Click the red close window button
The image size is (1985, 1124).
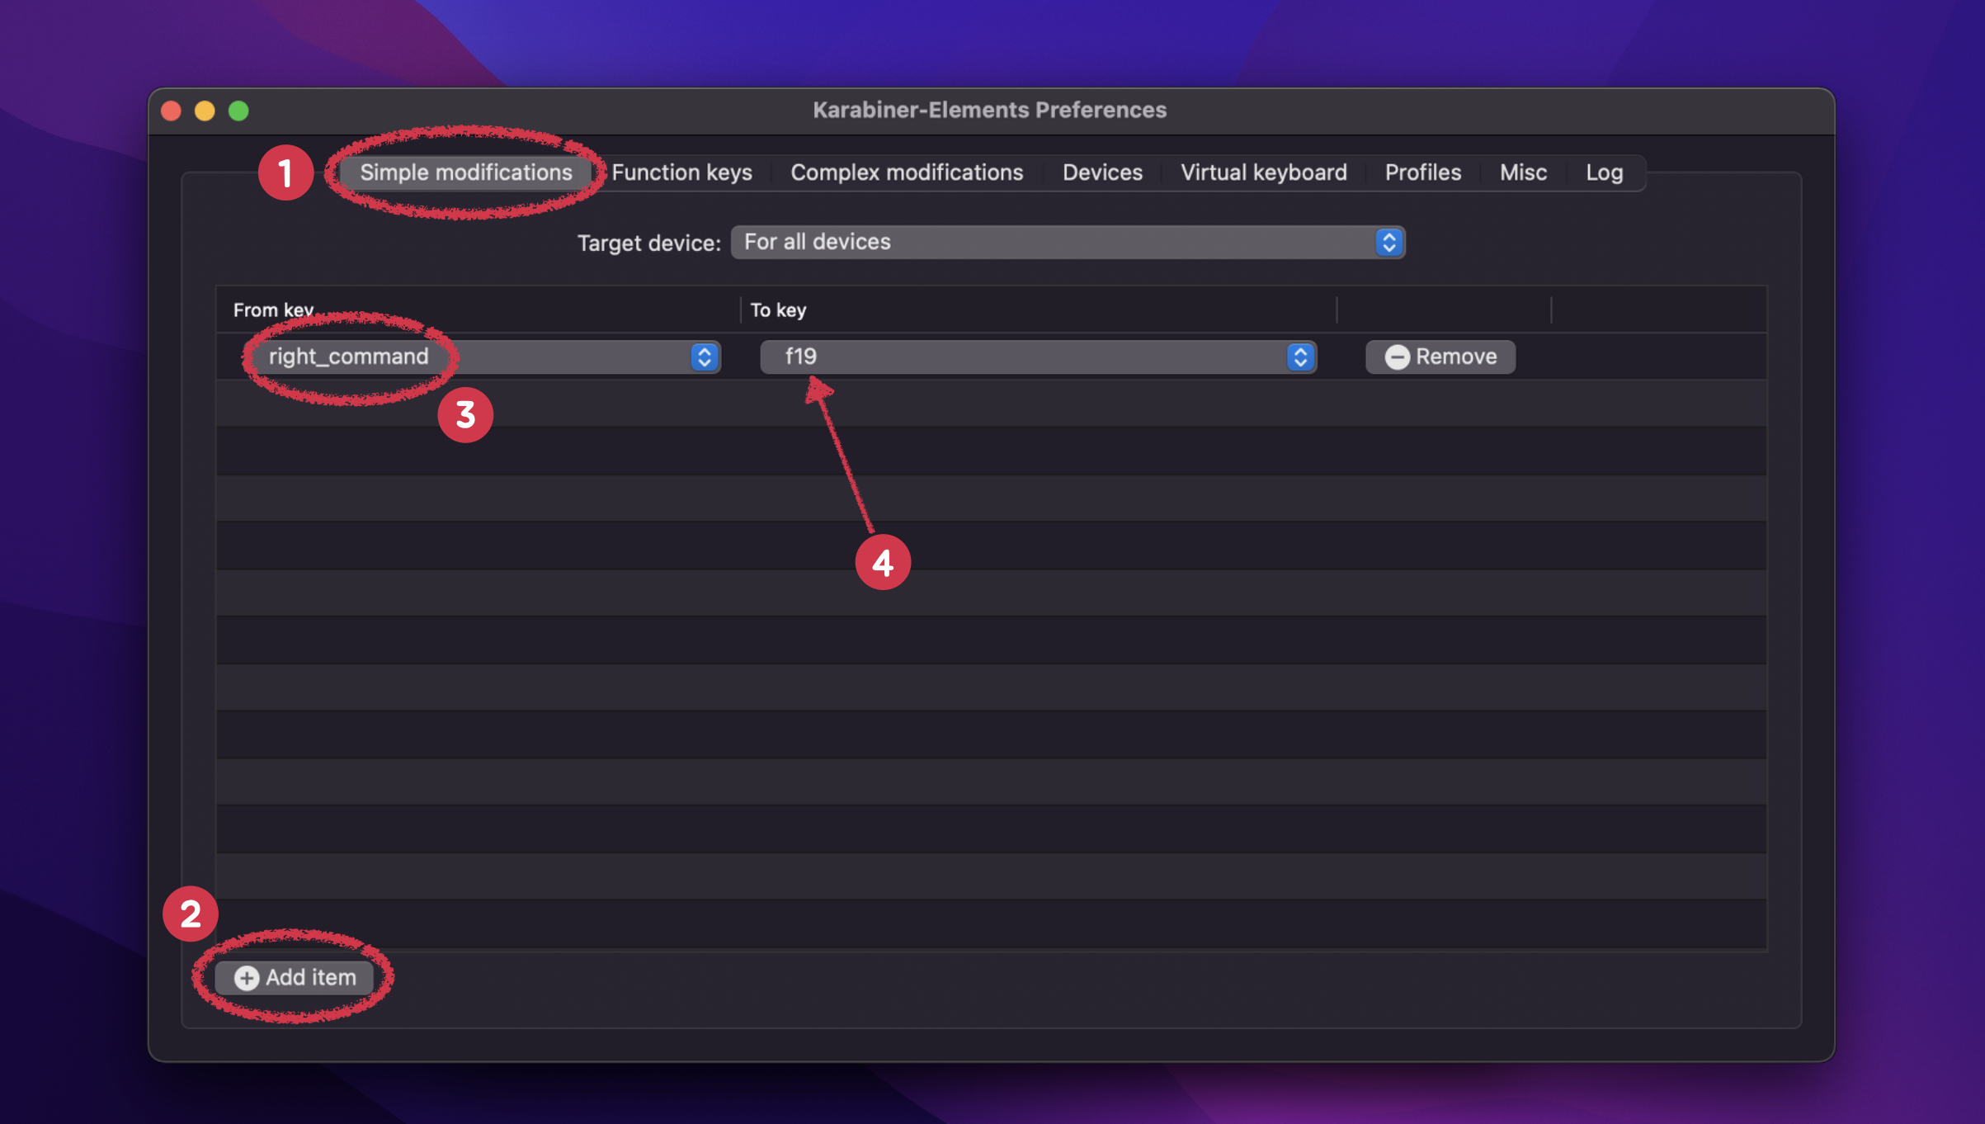(172, 111)
